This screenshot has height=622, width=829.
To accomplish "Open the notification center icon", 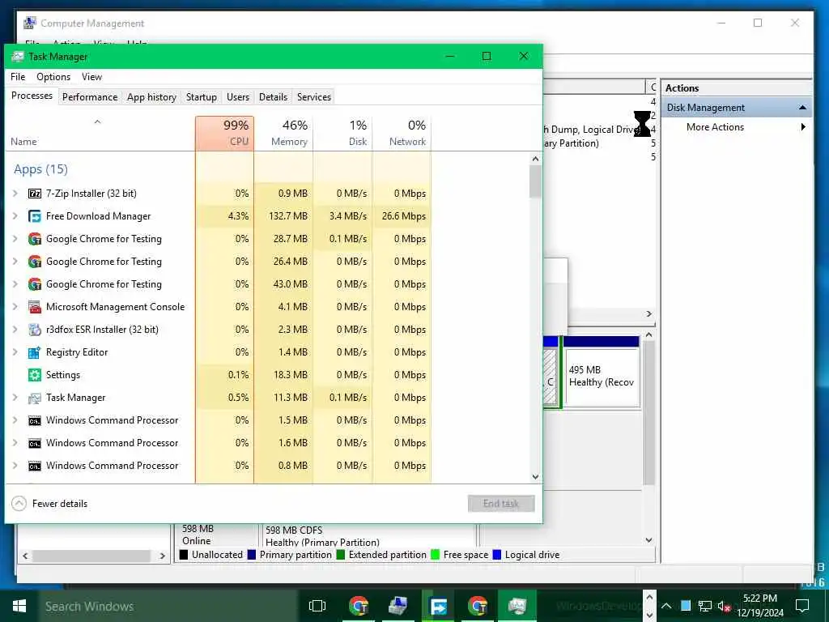I will 802,606.
